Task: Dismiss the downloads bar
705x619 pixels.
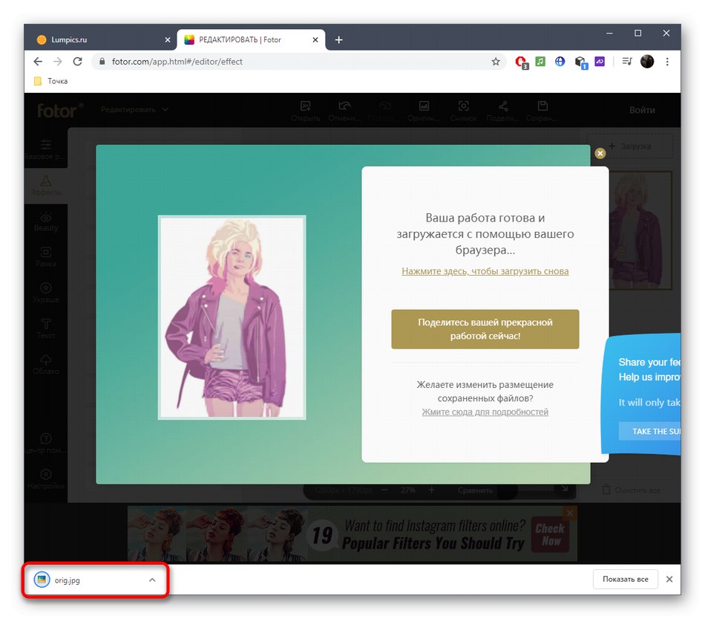Action: coord(669,580)
